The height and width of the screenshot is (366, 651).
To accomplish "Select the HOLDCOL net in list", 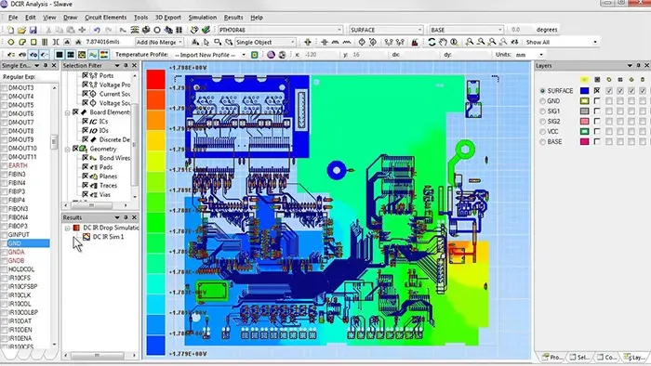I will point(21,269).
